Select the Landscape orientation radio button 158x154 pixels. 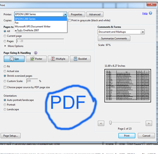point(5,109)
